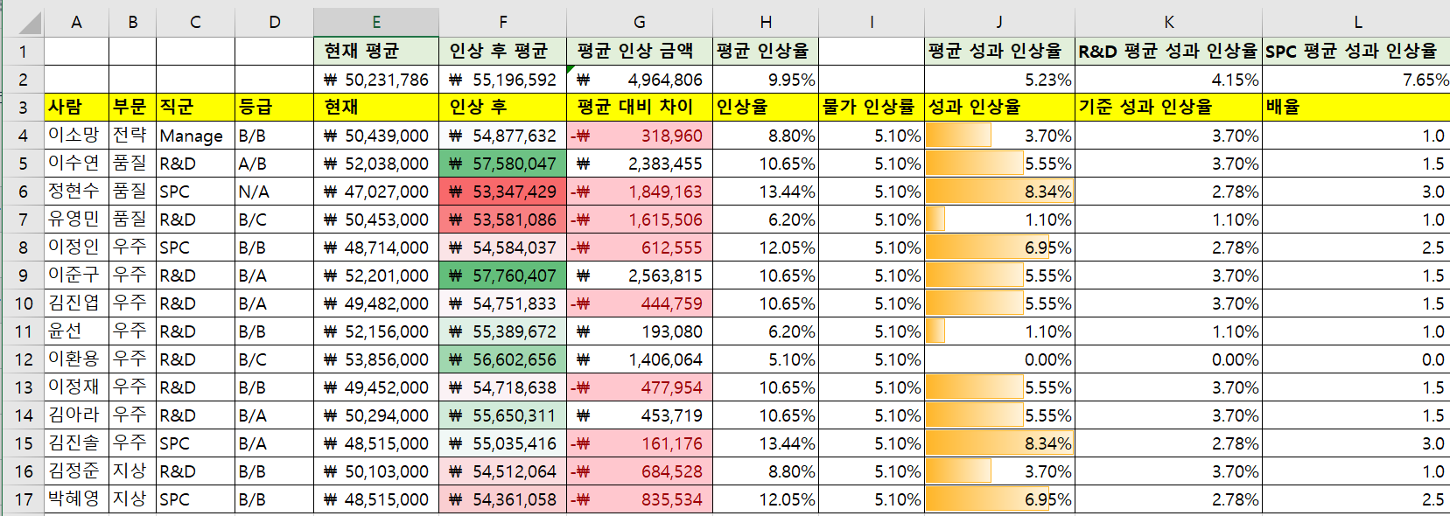Click the yellow 물가 인상률 header cell
Image resolution: width=1450 pixels, height=516 pixels.
871,107
